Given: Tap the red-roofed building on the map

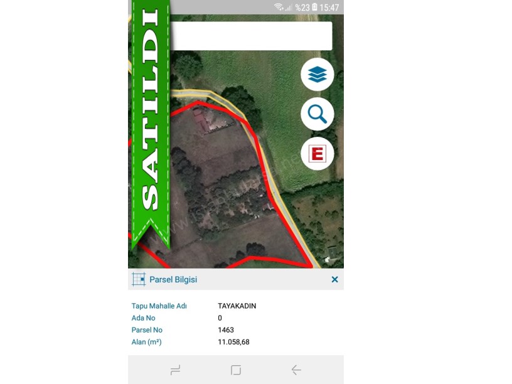Looking at the screenshot, I should pos(200,120).
